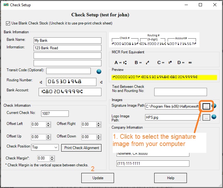Screen dimensions: 223x188
Task: Click the 123 Bank Road information field
Action: (68, 48)
